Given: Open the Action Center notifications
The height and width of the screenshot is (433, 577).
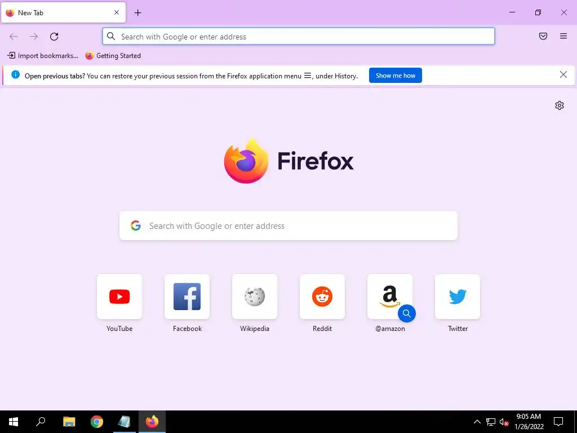Looking at the screenshot, I should (558, 422).
